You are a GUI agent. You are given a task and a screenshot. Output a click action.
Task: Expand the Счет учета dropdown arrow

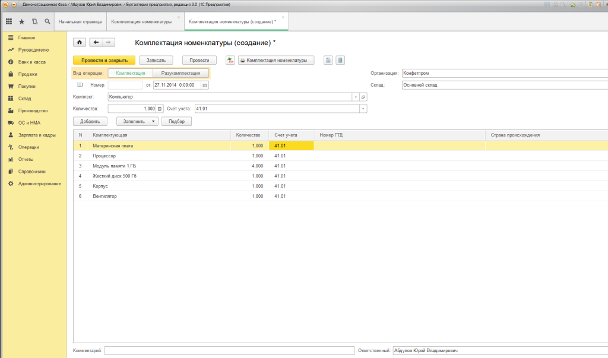pos(363,109)
